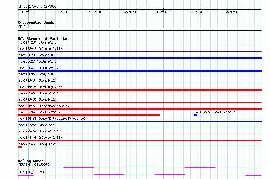Open nsv510895 (Teague2010) variant
Image resolution: width=270 pixels, height=179 pixels.
click(38, 74)
